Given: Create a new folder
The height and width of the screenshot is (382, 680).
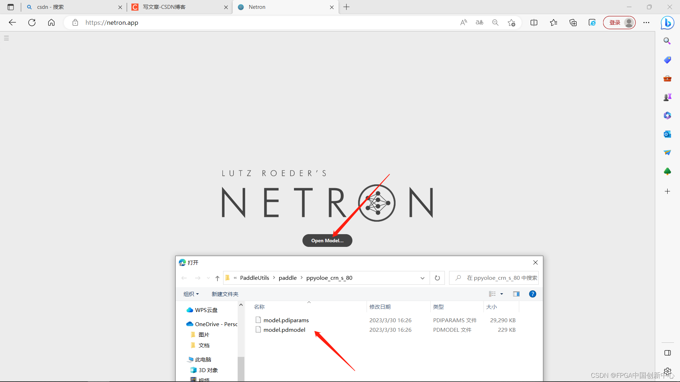Looking at the screenshot, I should [225, 294].
